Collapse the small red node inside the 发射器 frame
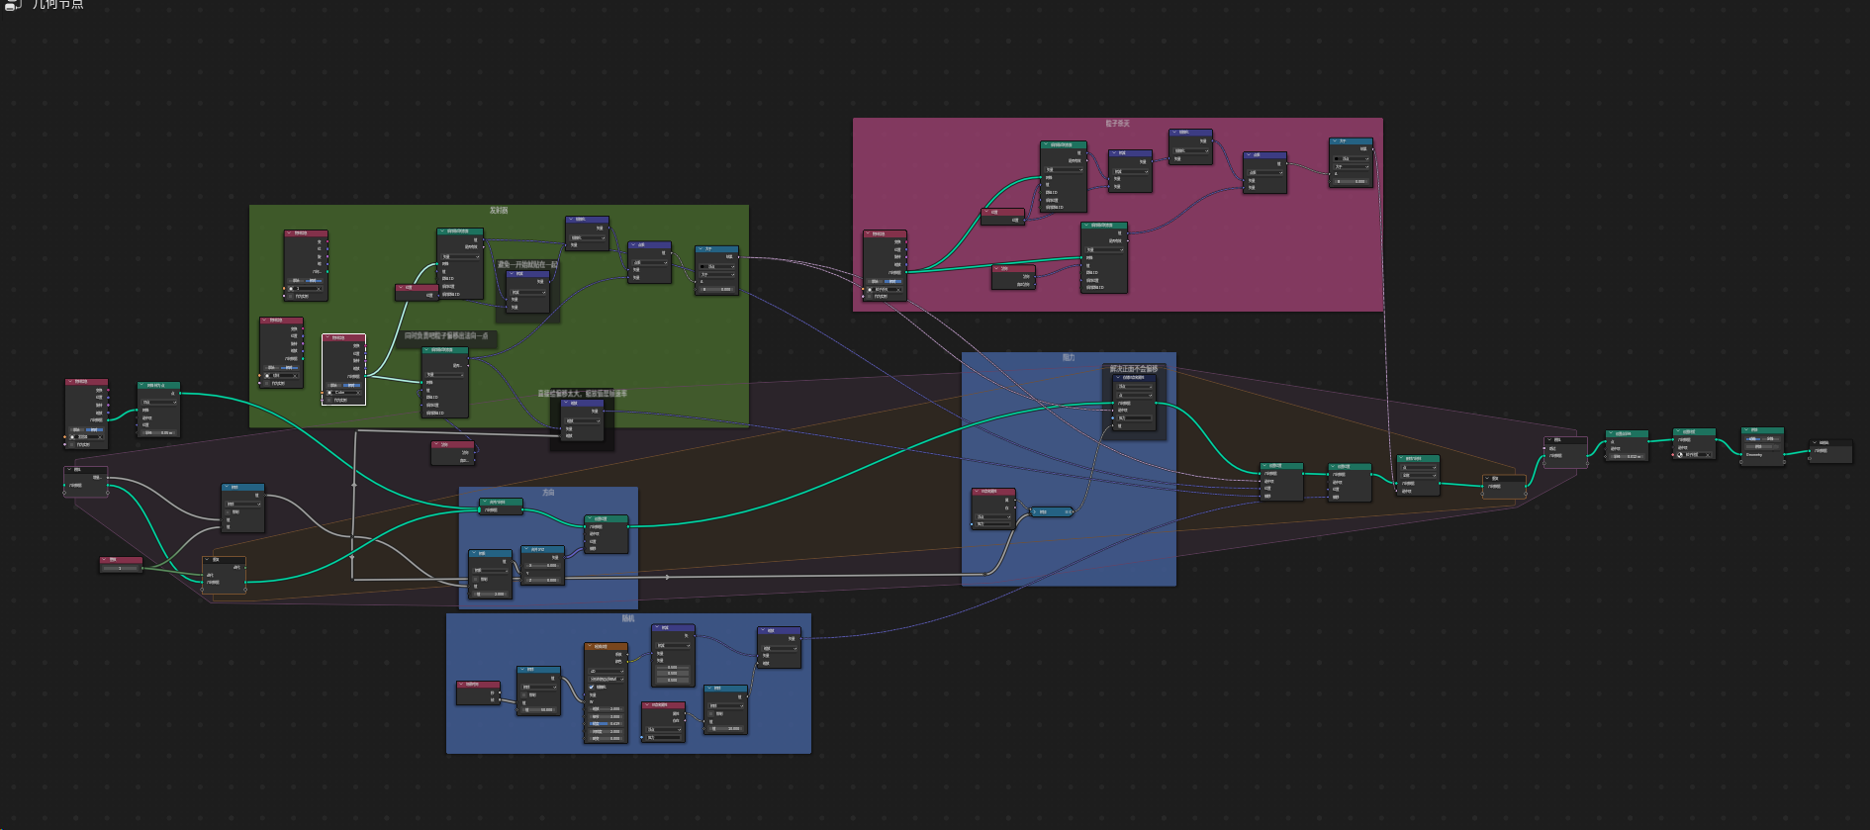Image resolution: width=1870 pixels, height=830 pixels. (401, 288)
